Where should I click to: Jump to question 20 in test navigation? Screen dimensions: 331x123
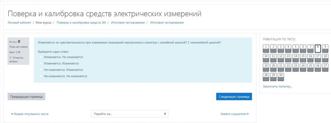(273, 68)
